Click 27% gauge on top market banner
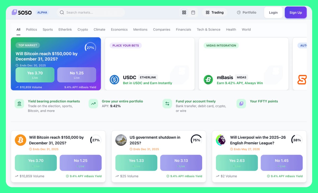The width and height of the screenshot is (318, 193). (90, 48)
